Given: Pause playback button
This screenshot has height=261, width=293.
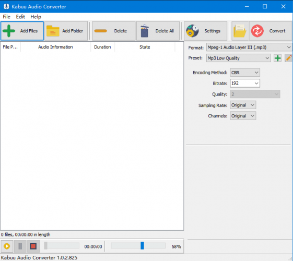Looking at the screenshot, I should 20,246.
